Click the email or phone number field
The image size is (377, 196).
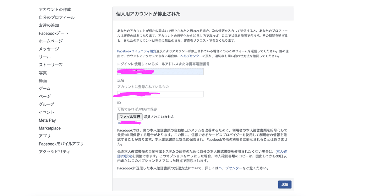pos(160,72)
